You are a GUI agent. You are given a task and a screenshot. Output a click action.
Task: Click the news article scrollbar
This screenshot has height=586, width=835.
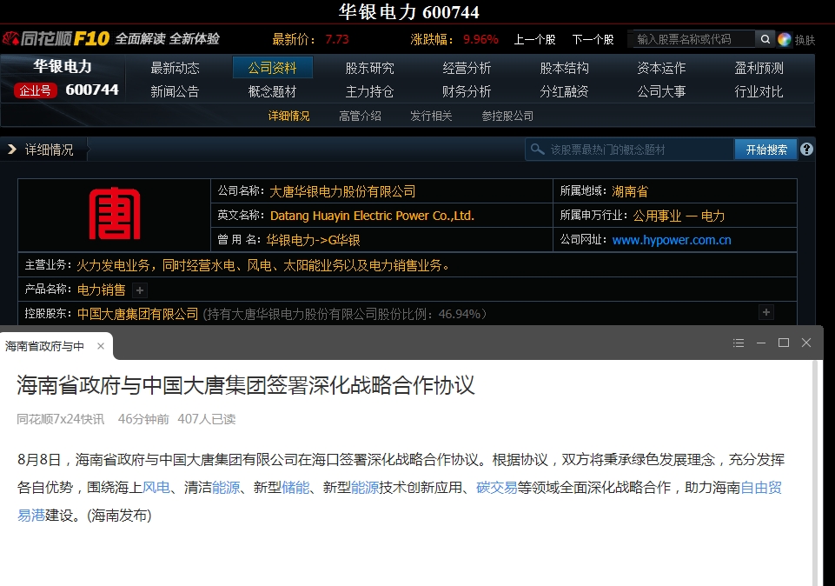pyautogui.click(x=815, y=473)
